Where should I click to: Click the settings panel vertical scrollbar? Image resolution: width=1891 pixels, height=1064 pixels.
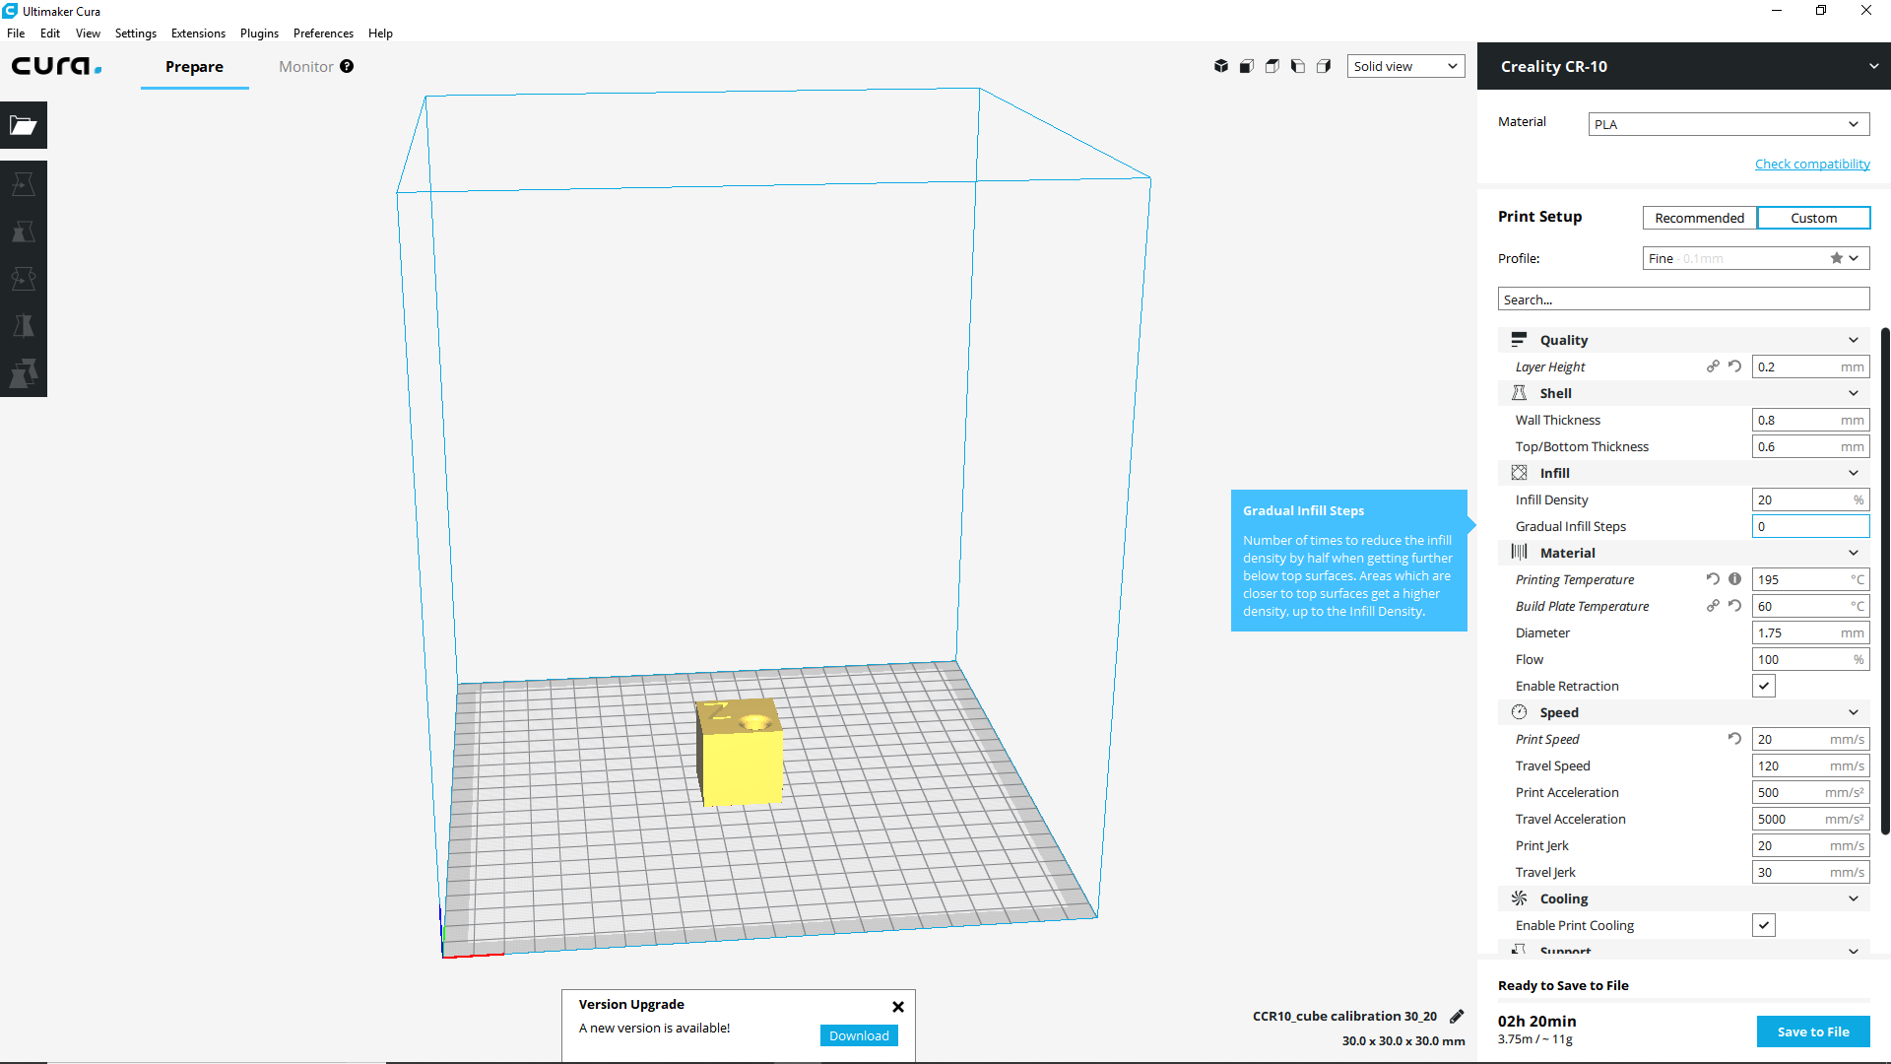[x=1885, y=581]
